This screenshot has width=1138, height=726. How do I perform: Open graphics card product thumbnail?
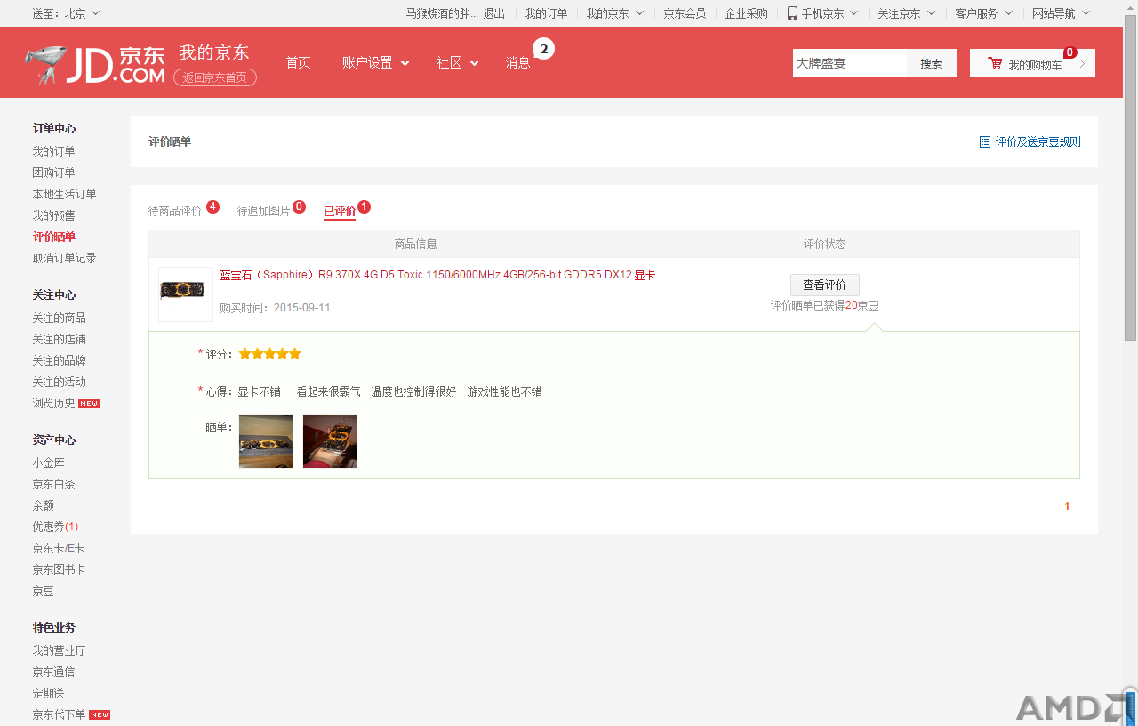tap(186, 294)
